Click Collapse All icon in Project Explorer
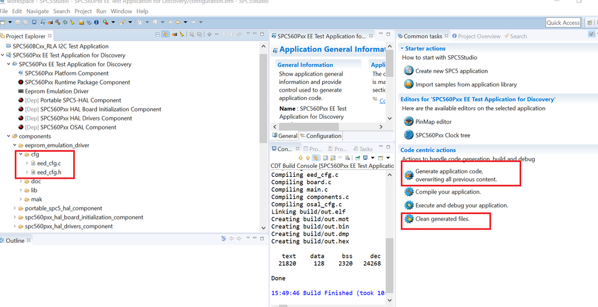The image size is (598, 307). pyautogui.click(x=158, y=34)
